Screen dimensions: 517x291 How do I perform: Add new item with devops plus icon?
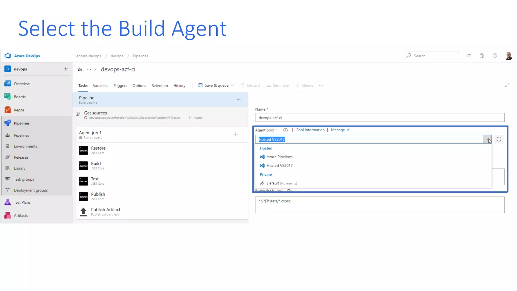(66, 69)
